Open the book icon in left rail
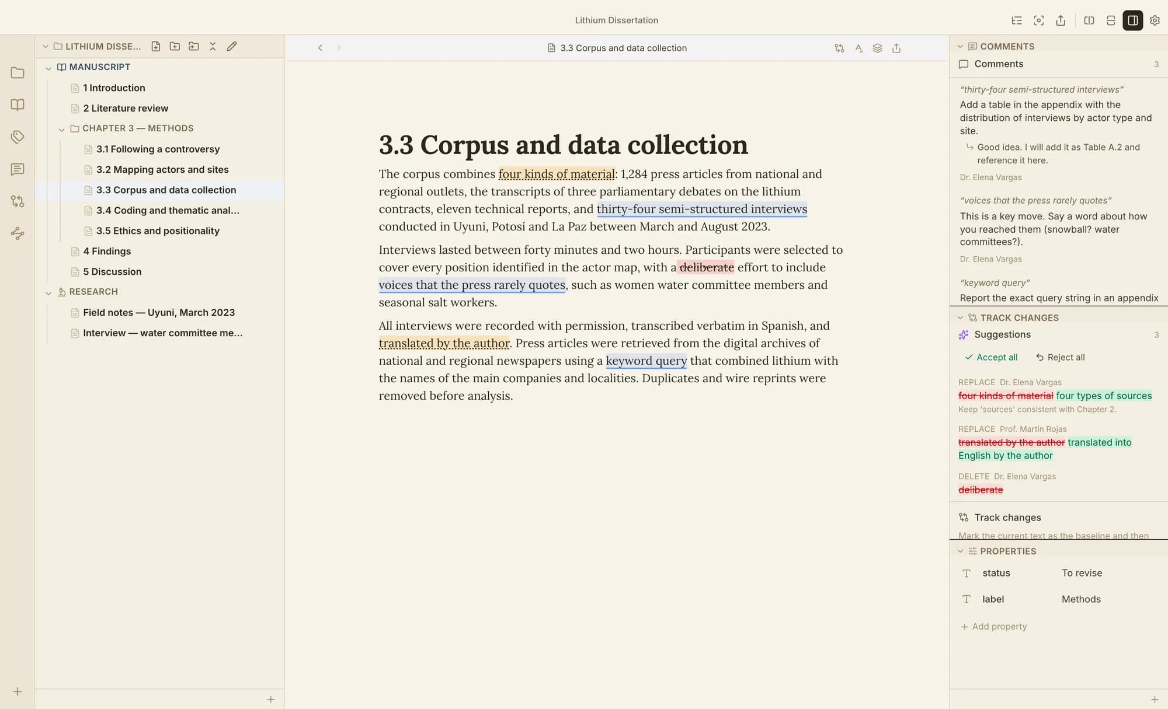Viewport: 1168px width, 709px height. 18,105
